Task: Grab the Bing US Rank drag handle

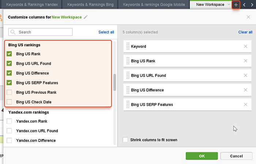Action: [128, 61]
